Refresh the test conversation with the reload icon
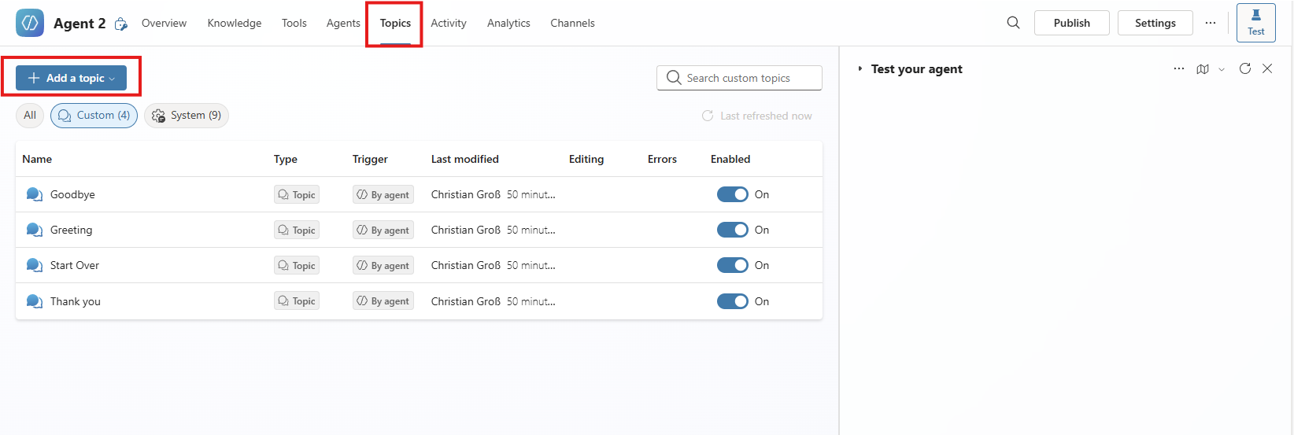The image size is (1294, 435). pos(1245,68)
